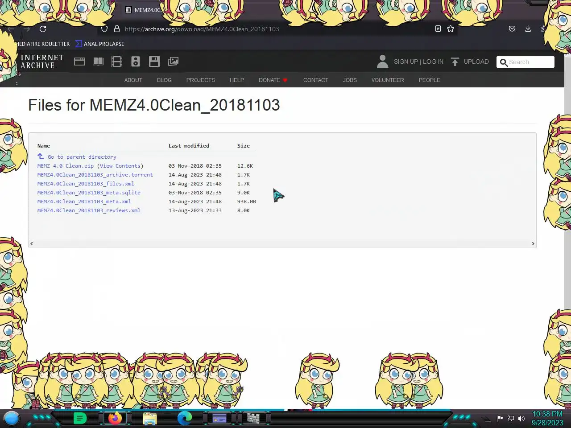Click the user avatar icon
571x428 pixels.
(382, 62)
